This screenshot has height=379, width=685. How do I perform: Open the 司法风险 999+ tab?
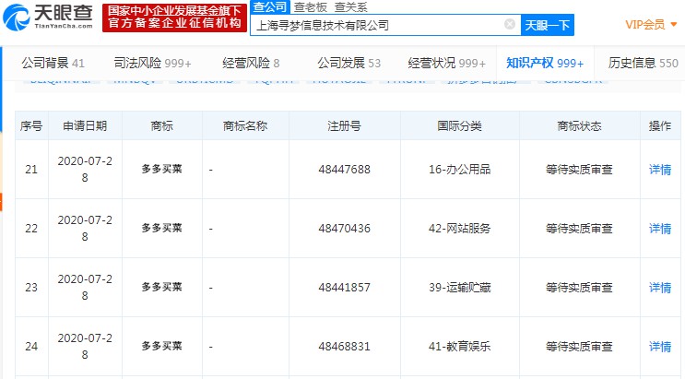point(152,63)
